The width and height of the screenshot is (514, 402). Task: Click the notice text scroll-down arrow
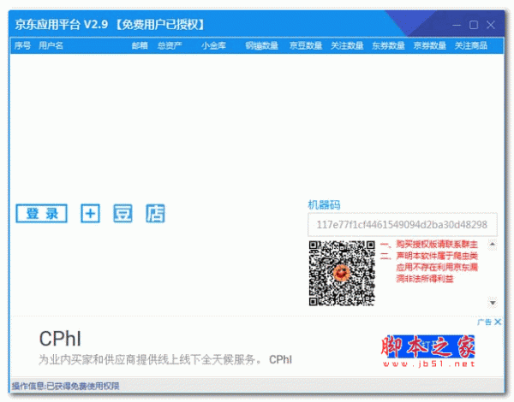pyautogui.click(x=493, y=303)
